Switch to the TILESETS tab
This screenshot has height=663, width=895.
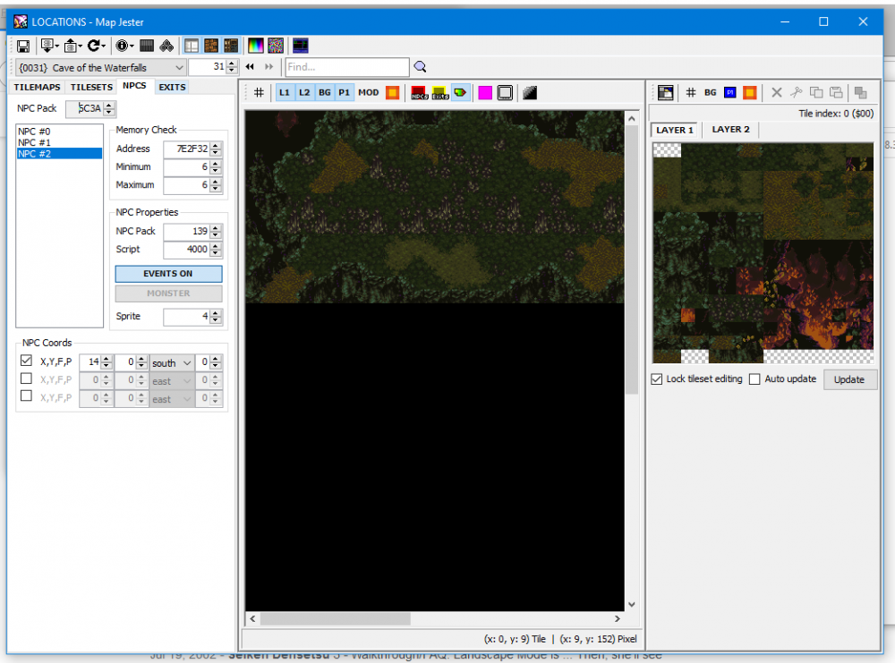pos(91,87)
